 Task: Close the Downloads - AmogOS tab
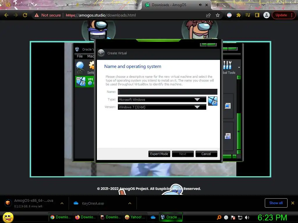(x=207, y=5)
